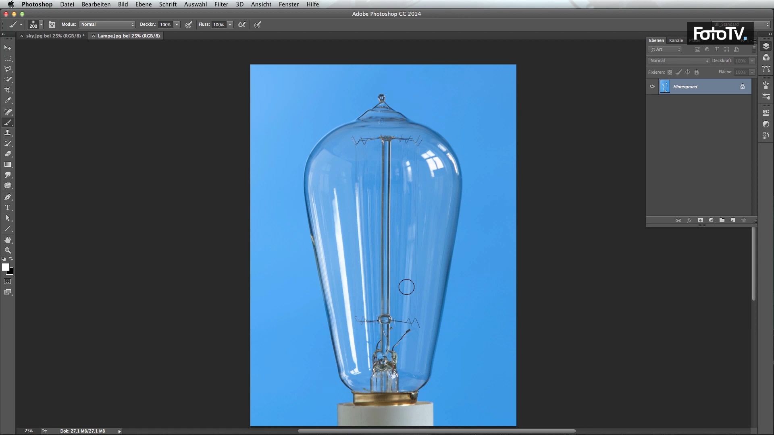Click the horizontal canvas scrollbar
The height and width of the screenshot is (435, 774).
tap(437, 431)
